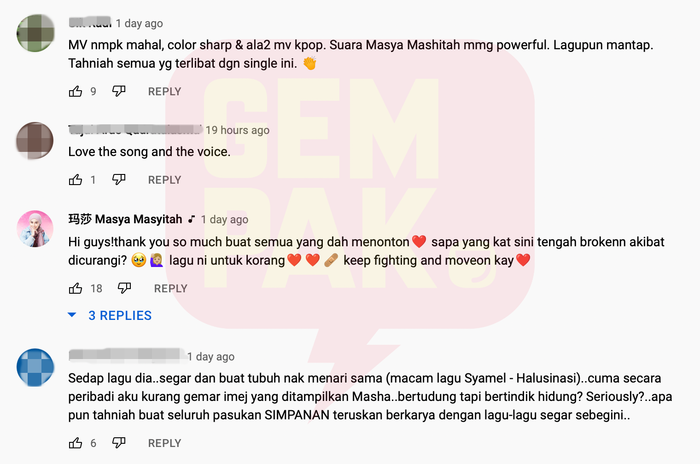700x464 pixels.
Task: Like the 'Sedap lagu dia' comment
Action: [76, 443]
